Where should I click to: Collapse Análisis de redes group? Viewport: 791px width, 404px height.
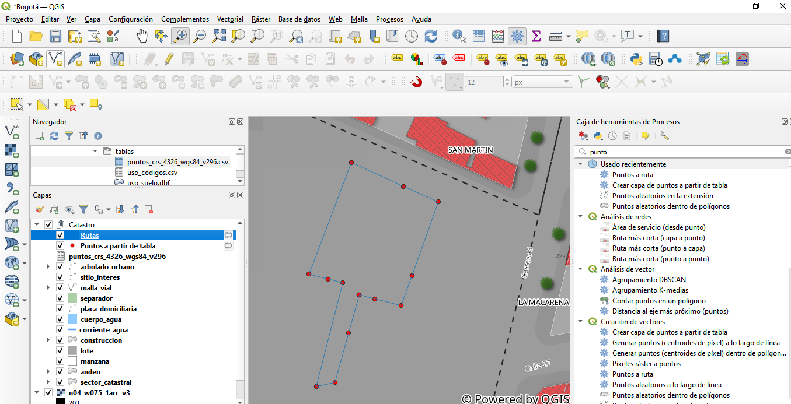pyautogui.click(x=580, y=217)
